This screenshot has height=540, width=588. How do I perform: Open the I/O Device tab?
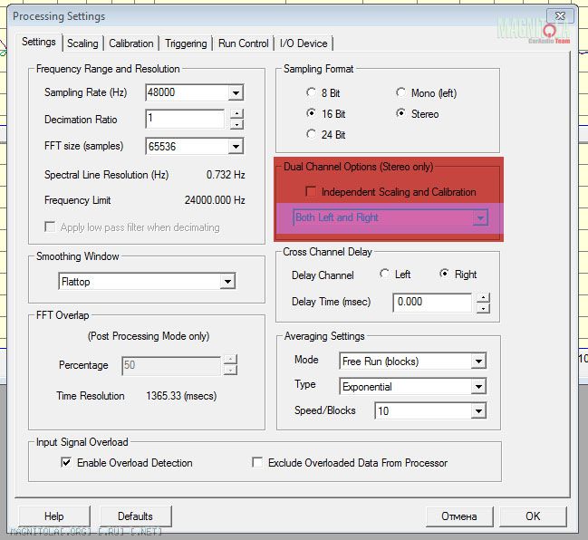coord(304,43)
